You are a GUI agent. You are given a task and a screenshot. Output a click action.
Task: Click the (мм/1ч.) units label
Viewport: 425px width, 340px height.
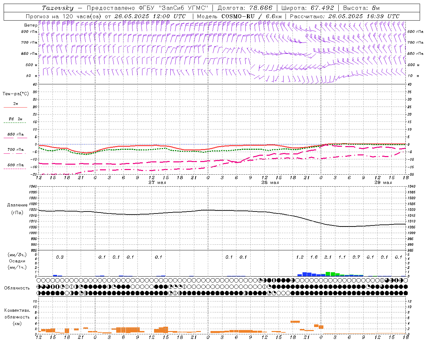[17, 267]
